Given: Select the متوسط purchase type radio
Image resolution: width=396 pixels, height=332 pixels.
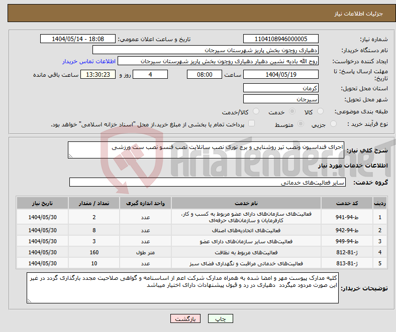Looking at the screenshot, I should (x=301, y=123).
